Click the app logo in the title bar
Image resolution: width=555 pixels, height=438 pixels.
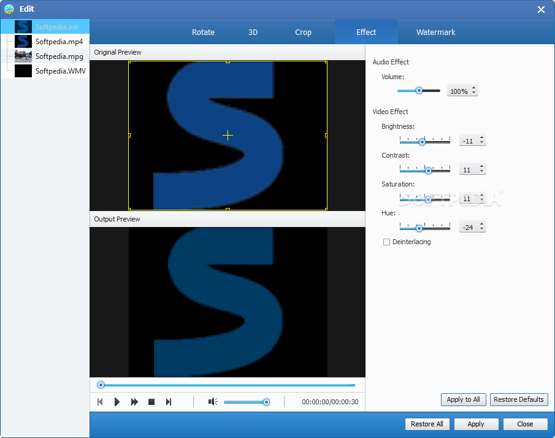[9, 9]
